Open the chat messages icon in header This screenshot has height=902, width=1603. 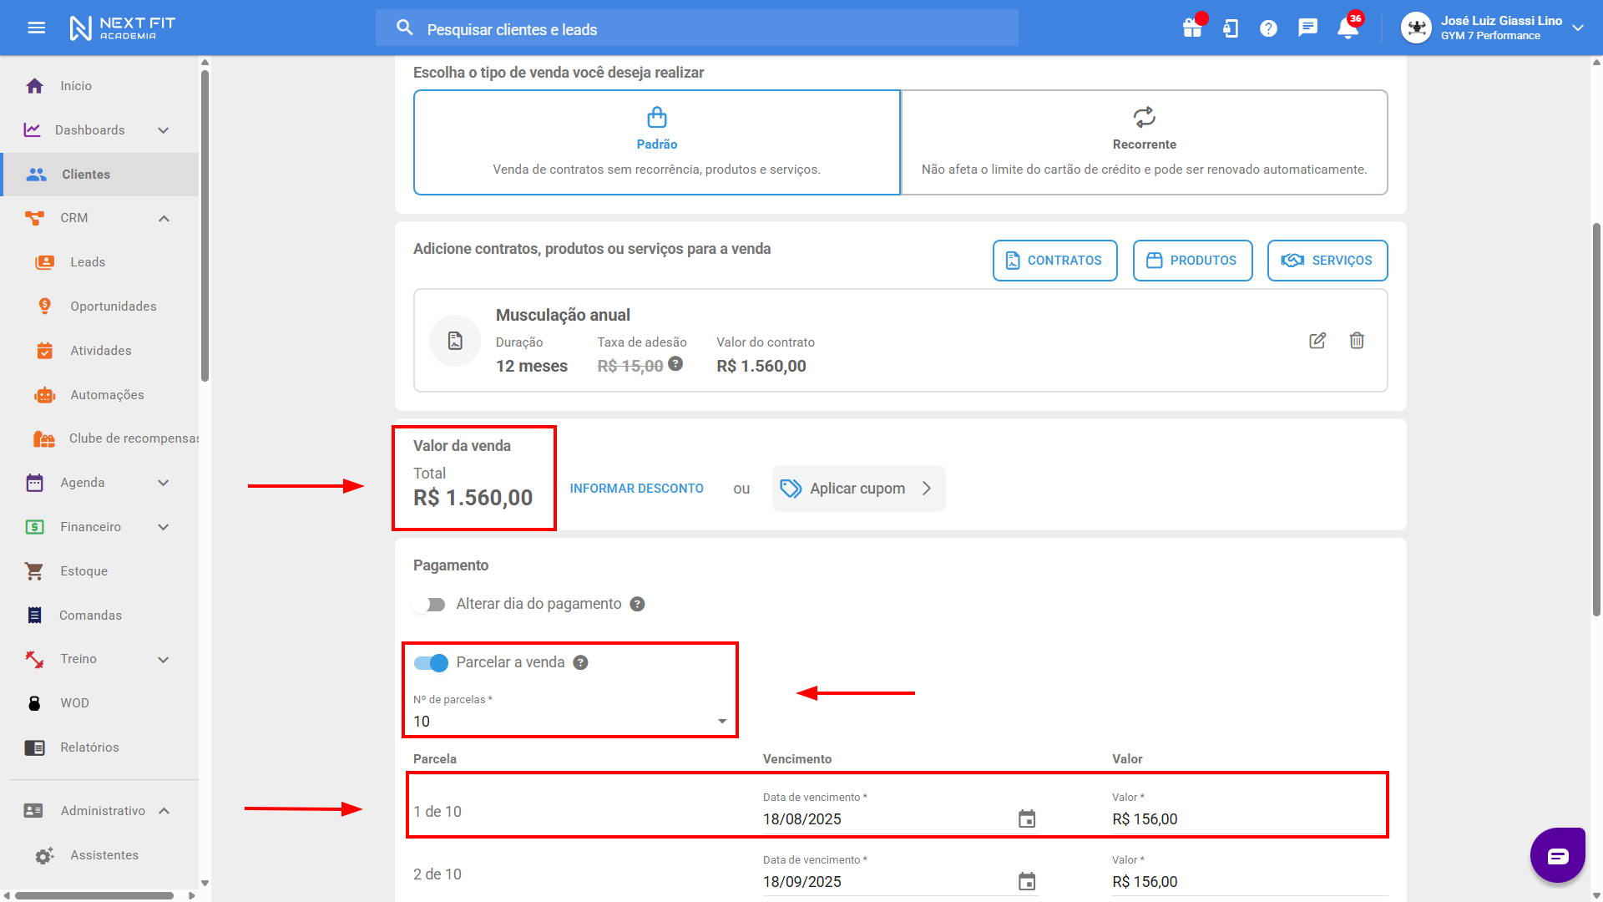click(1307, 28)
